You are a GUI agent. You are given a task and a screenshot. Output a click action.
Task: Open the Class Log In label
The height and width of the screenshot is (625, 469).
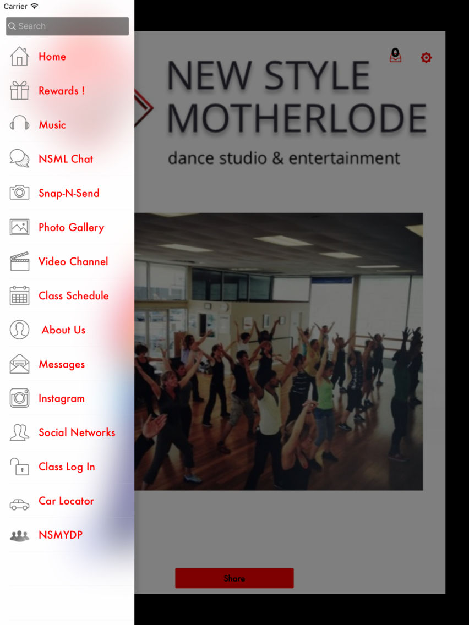[67, 467]
